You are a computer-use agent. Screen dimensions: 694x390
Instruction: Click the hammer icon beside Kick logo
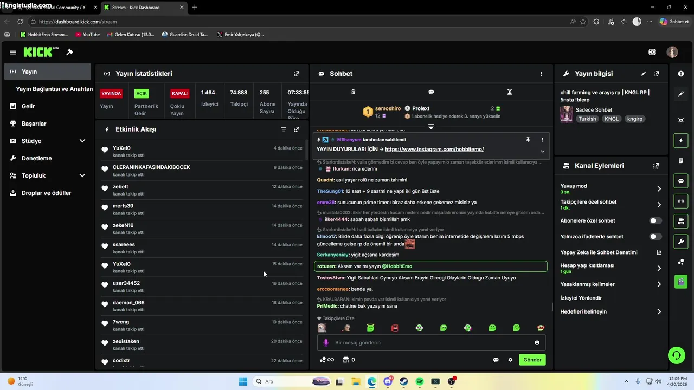[69, 52]
